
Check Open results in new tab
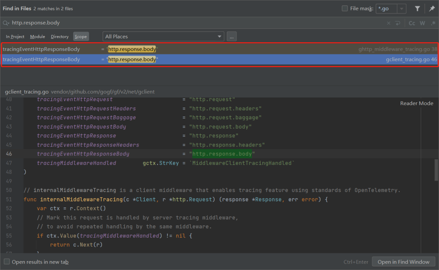coord(7,261)
